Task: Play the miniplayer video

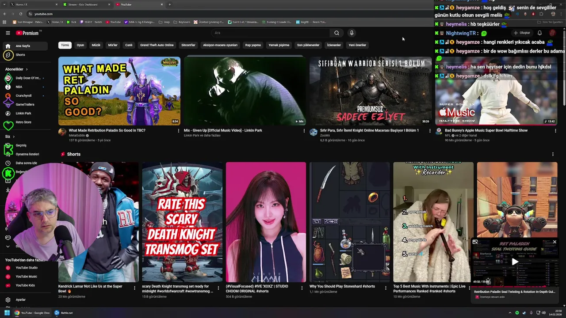Action: [x=515, y=262]
